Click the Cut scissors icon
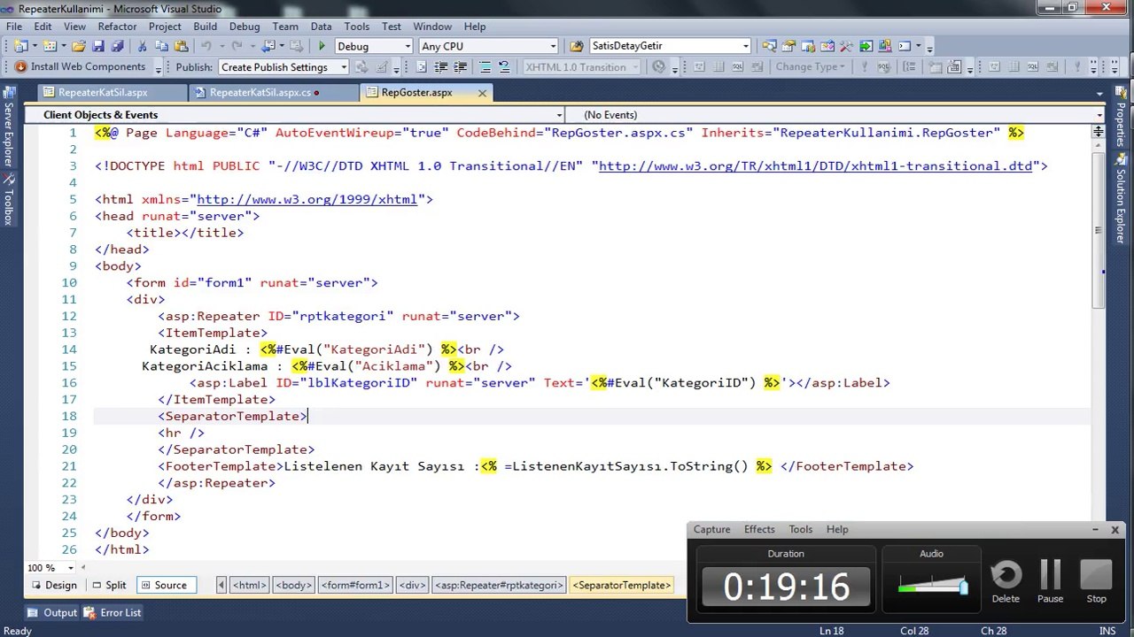The width and height of the screenshot is (1134, 637). 142,46
